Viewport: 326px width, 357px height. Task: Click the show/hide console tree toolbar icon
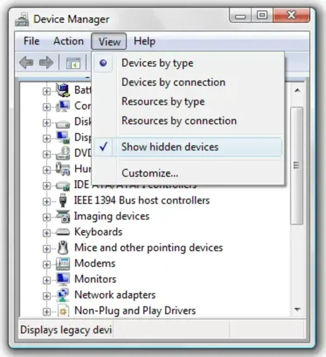click(x=73, y=63)
